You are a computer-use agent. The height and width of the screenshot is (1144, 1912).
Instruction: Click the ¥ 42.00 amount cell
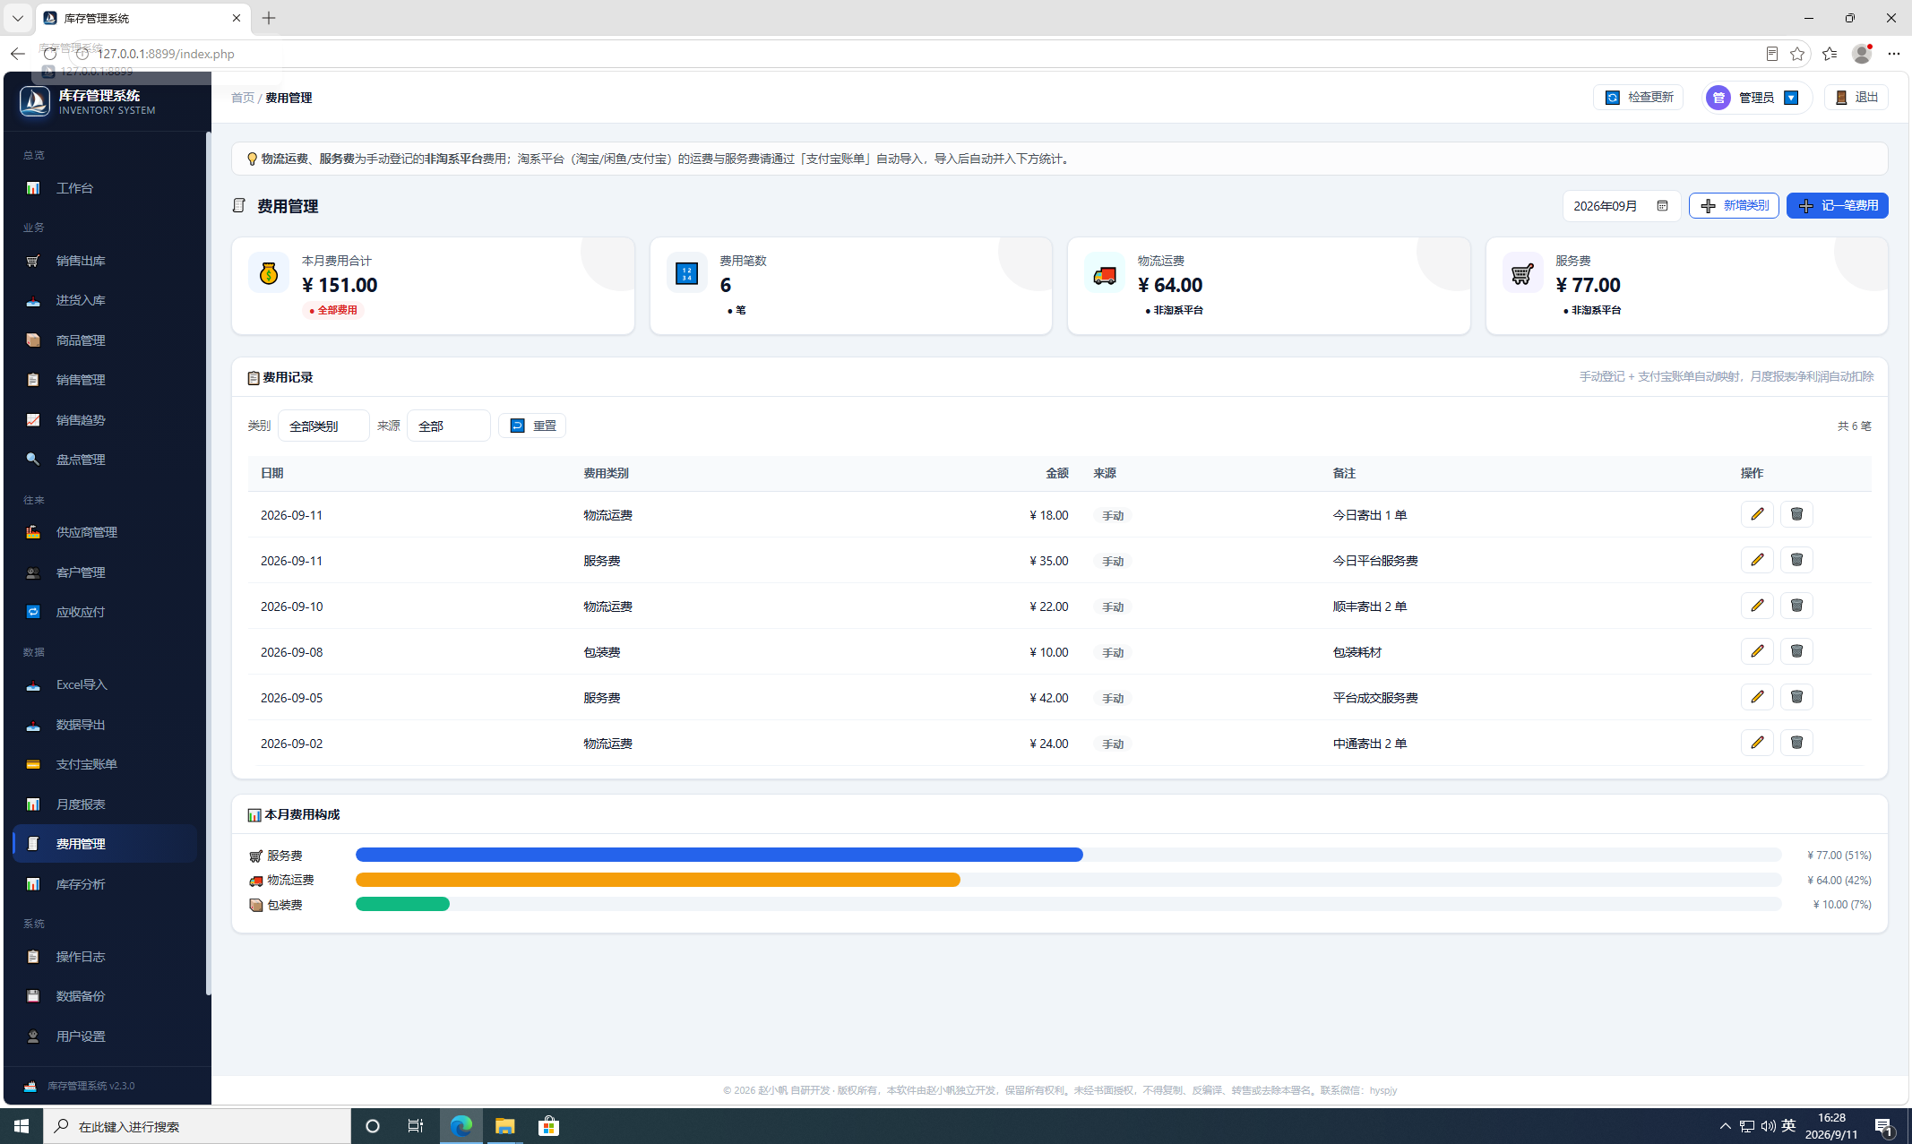pyautogui.click(x=1048, y=698)
